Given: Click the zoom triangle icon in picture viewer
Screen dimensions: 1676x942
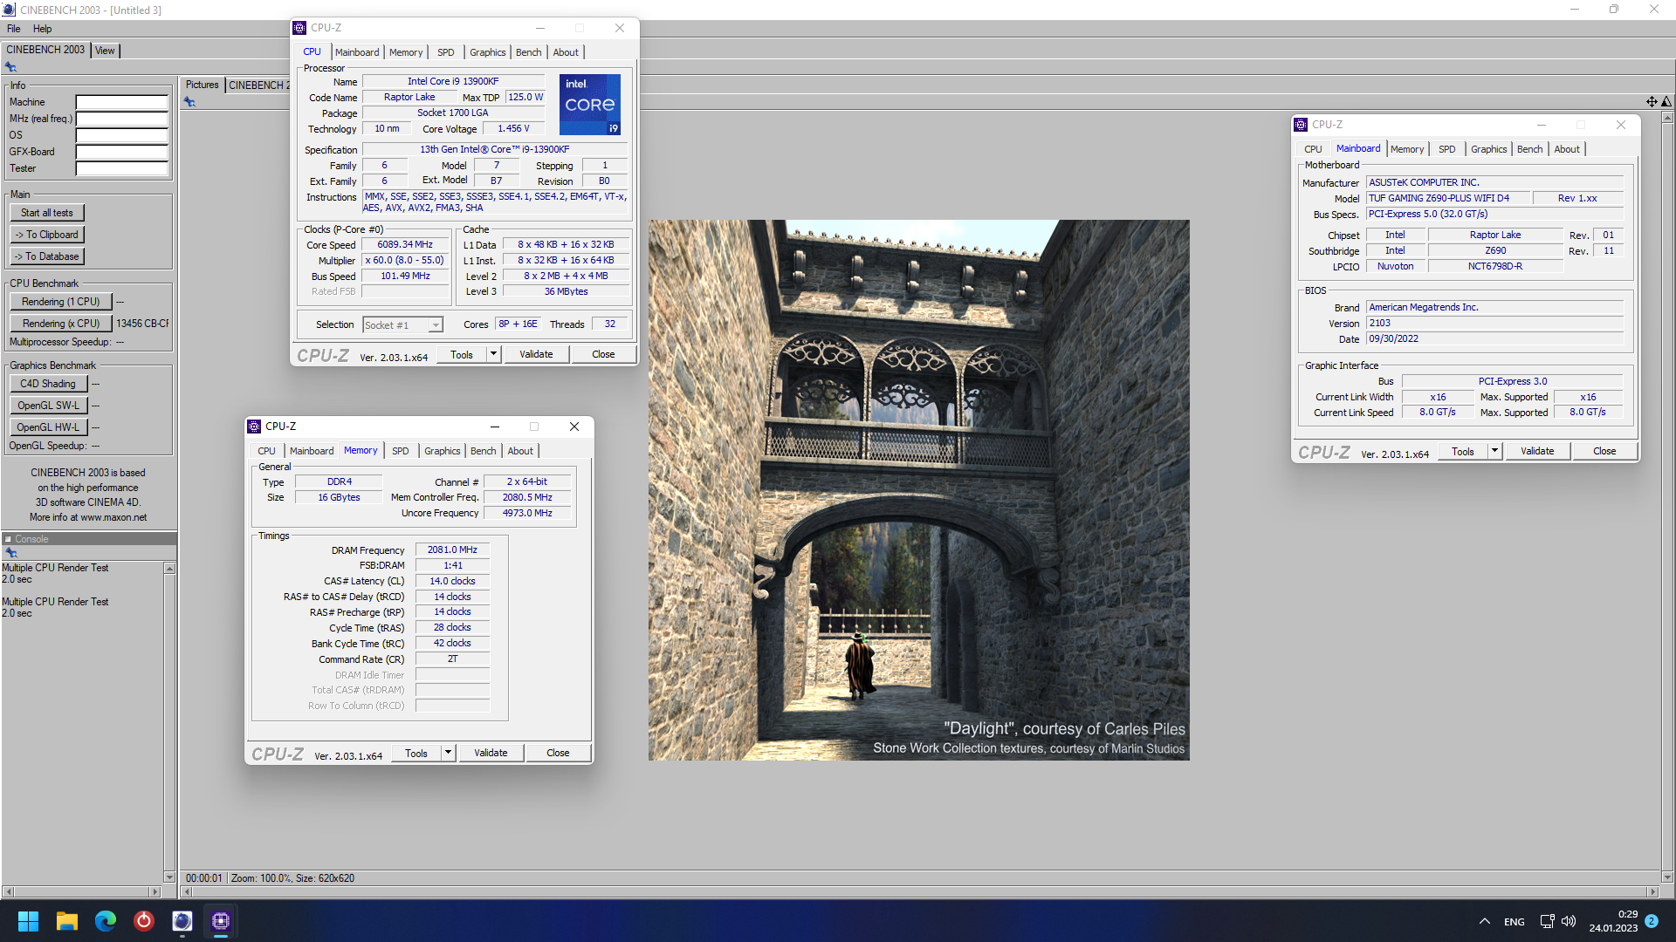Looking at the screenshot, I should click(x=1666, y=102).
